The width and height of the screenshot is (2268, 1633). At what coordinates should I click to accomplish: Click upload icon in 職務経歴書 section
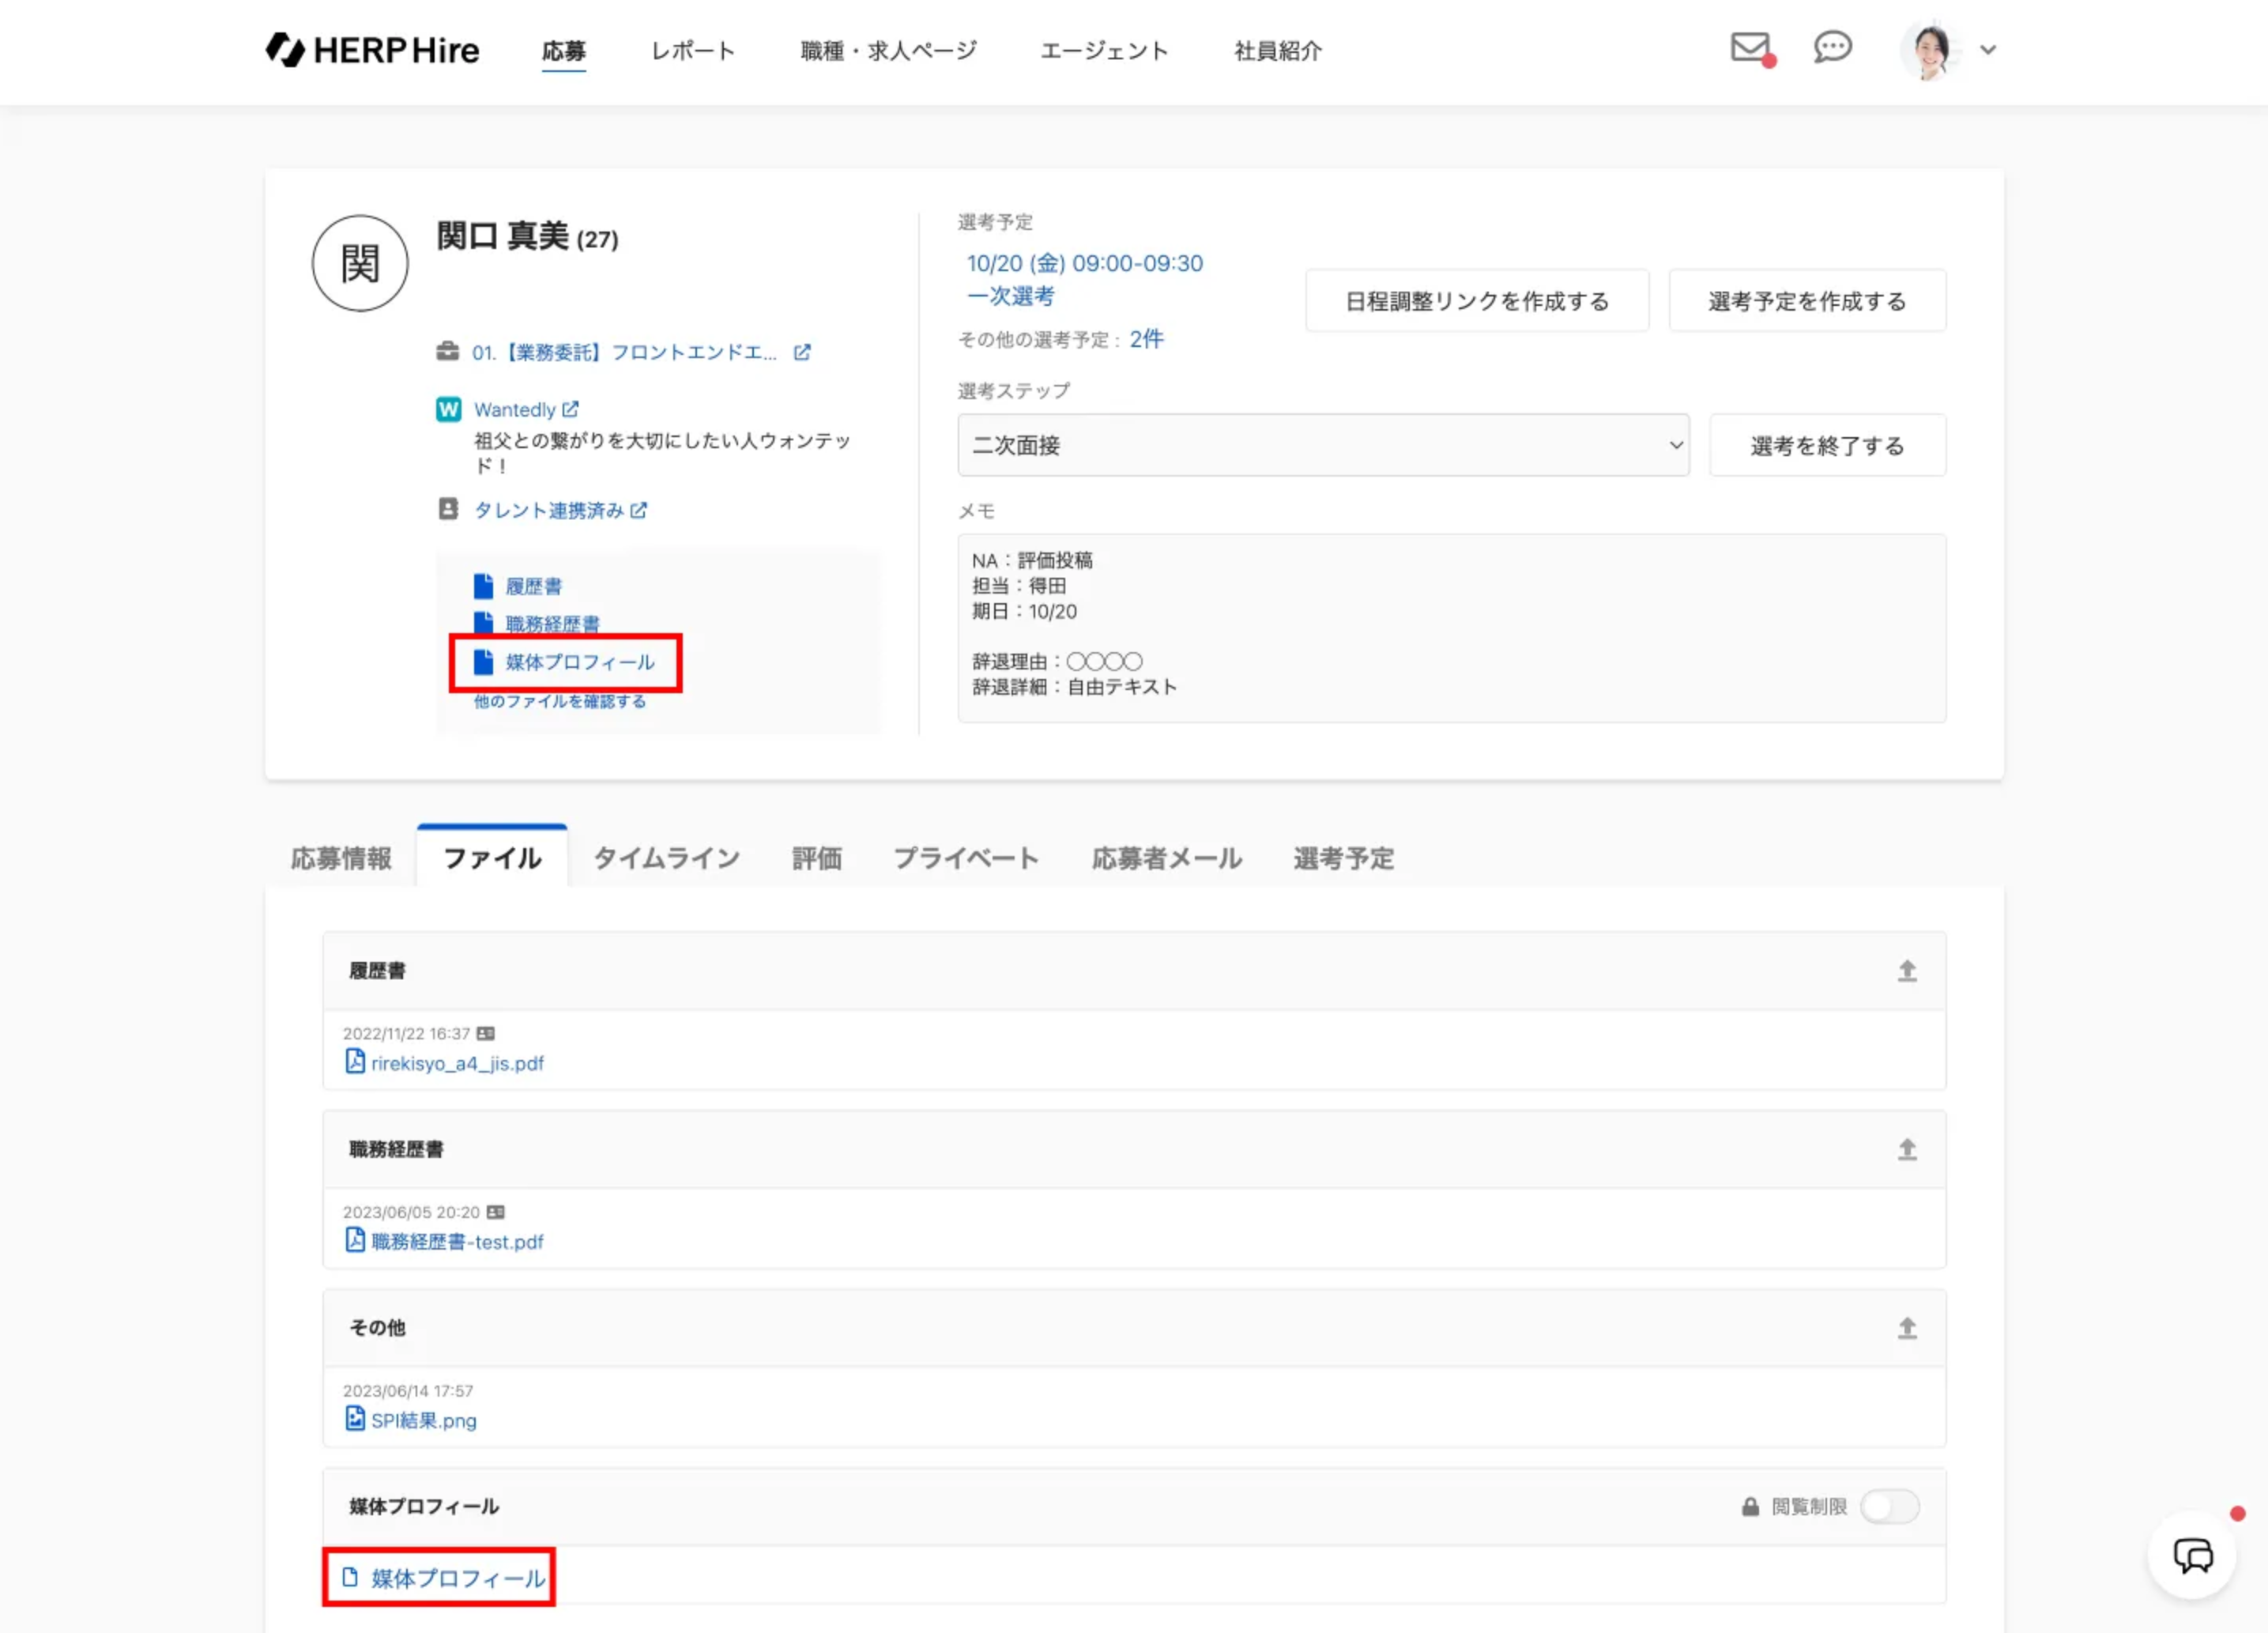pyautogui.click(x=1907, y=1150)
